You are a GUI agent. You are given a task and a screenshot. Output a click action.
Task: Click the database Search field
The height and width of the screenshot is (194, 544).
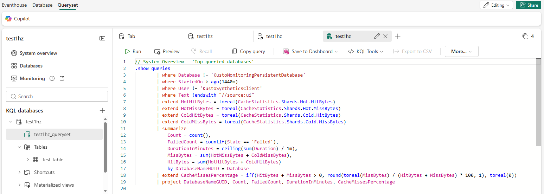[57, 96]
